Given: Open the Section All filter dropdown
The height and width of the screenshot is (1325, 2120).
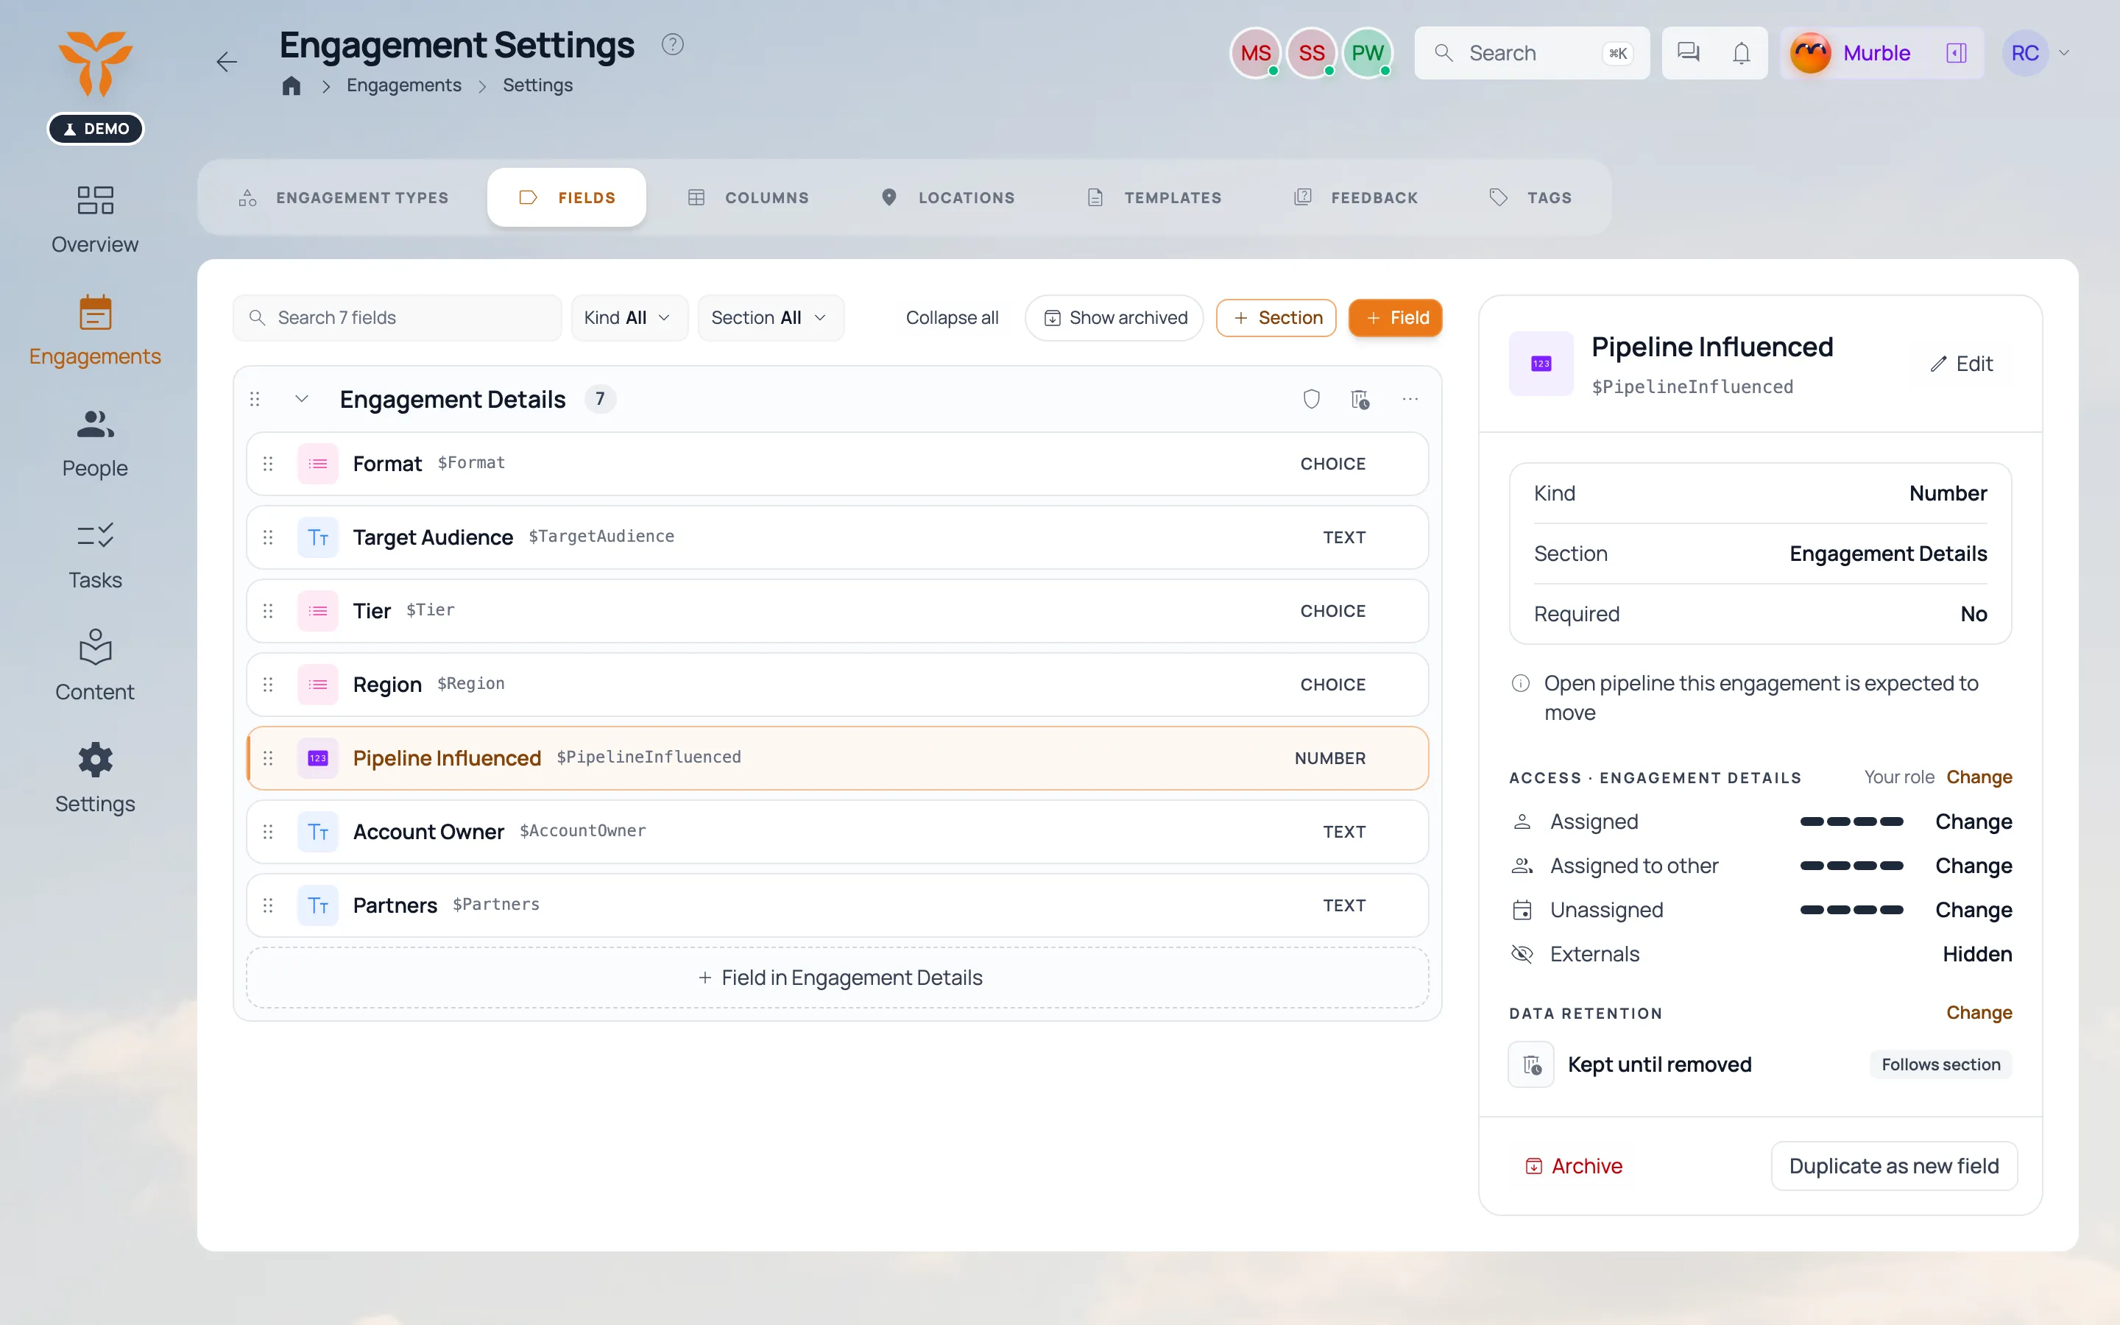Looking at the screenshot, I should coord(770,318).
